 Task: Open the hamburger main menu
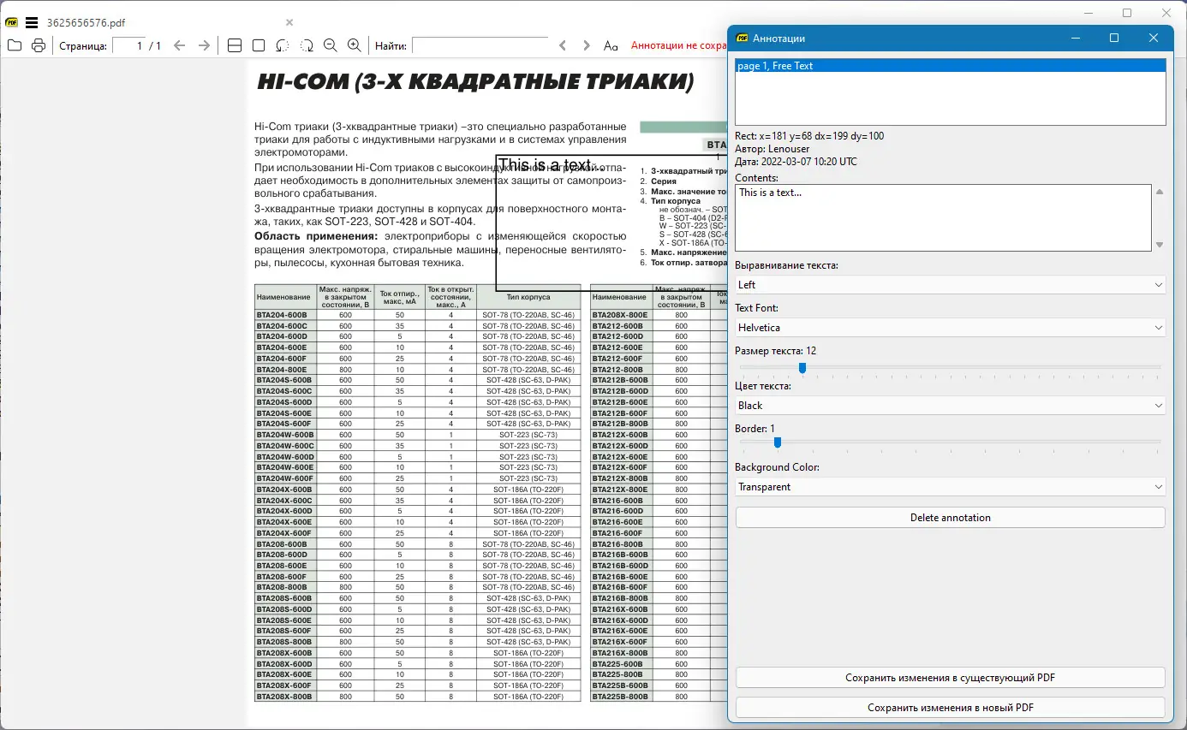point(33,22)
